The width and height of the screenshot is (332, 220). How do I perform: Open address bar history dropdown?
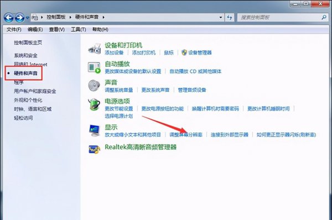pos(221,17)
